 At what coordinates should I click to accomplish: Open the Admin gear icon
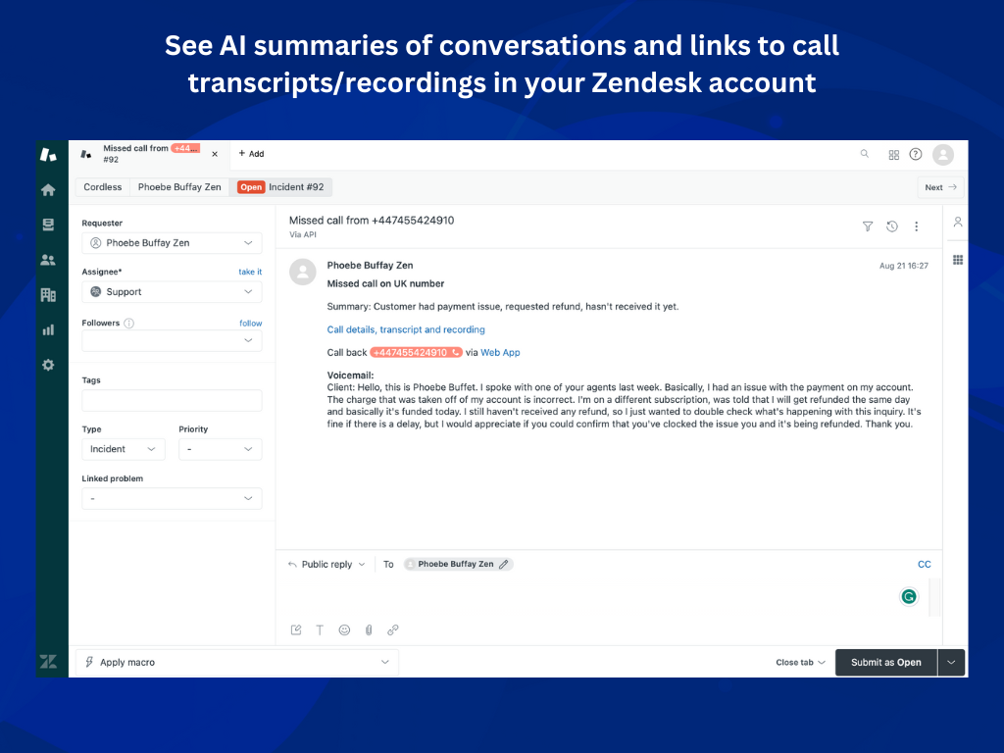pyautogui.click(x=48, y=365)
